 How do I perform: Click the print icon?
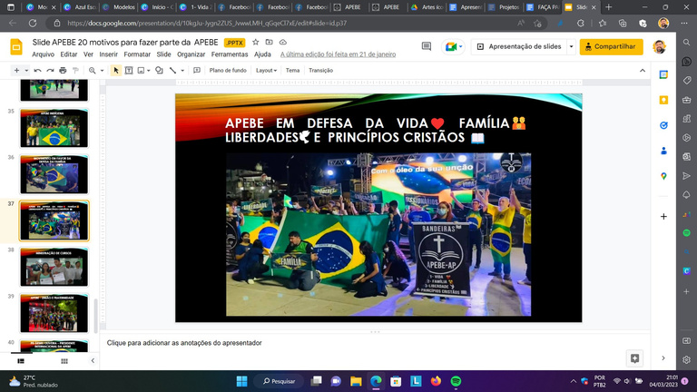click(x=63, y=70)
